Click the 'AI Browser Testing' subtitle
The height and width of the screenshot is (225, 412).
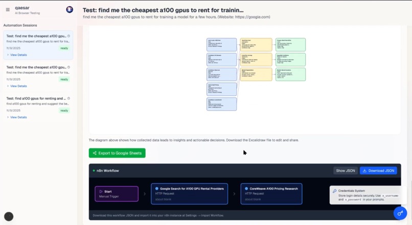click(x=27, y=13)
